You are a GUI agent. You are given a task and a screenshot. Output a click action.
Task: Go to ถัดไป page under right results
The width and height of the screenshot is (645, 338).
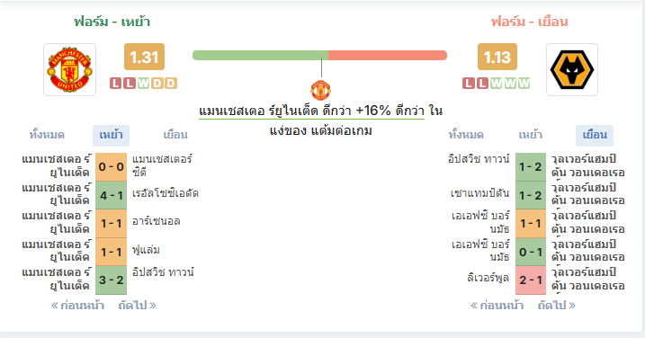[x=557, y=306]
